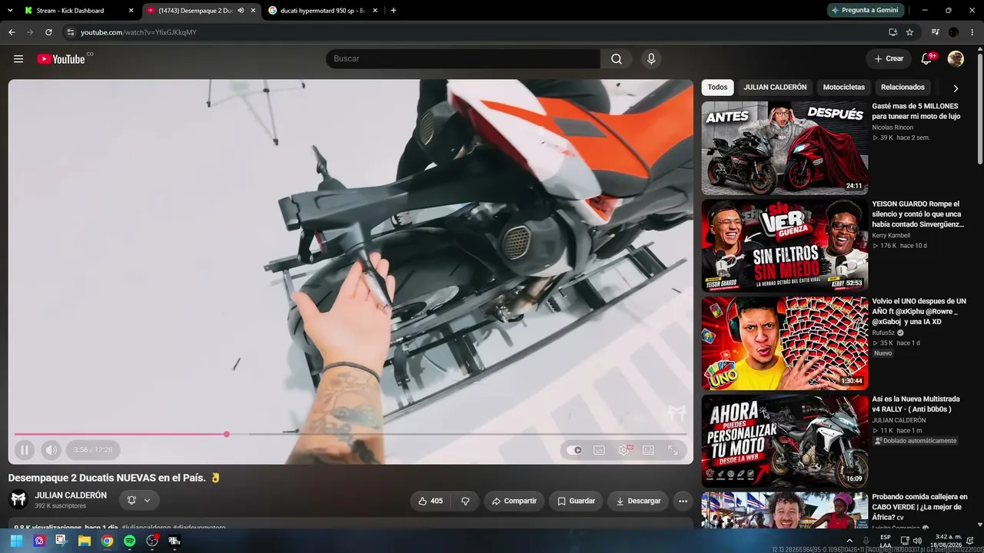Open a new browser tab
Viewport: 984px width, 553px height.
394,11
